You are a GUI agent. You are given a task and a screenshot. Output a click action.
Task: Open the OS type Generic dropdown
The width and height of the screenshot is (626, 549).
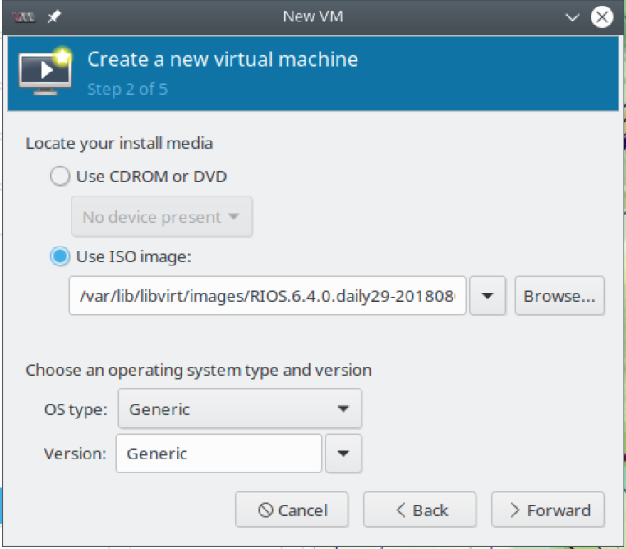click(x=240, y=408)
